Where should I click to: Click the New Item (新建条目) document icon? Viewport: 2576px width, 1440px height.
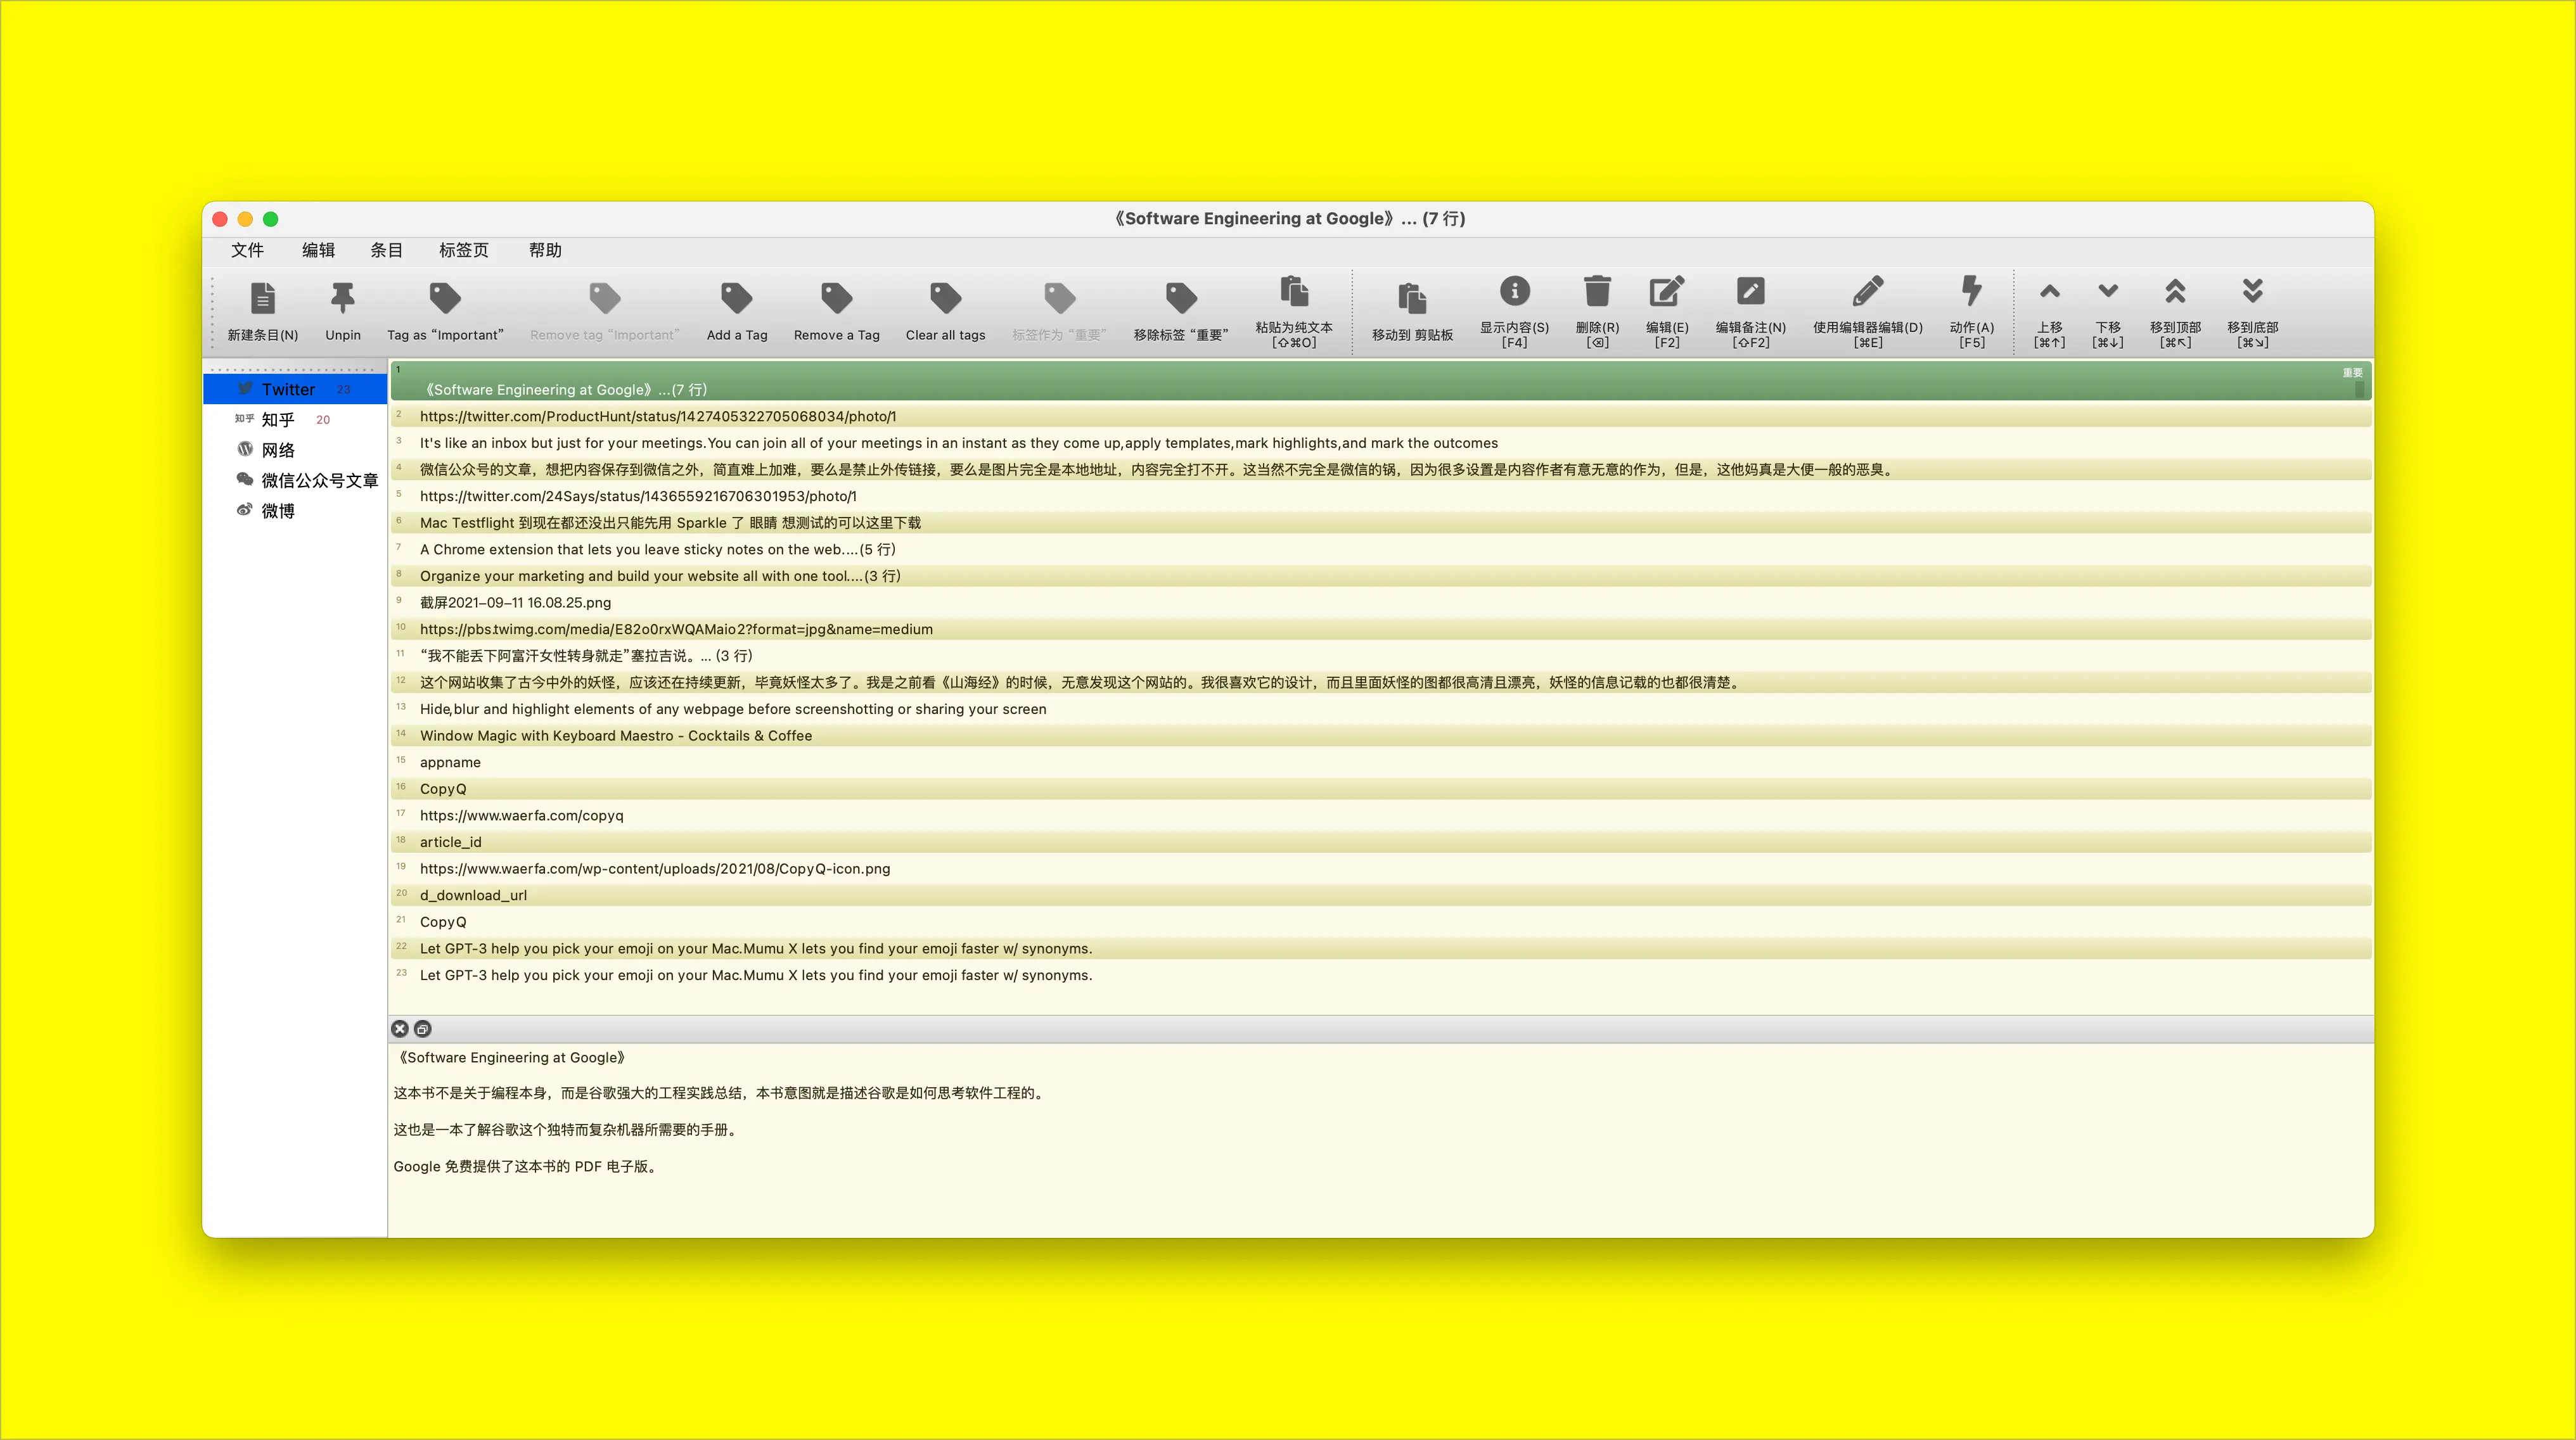[x=263, y=298]
